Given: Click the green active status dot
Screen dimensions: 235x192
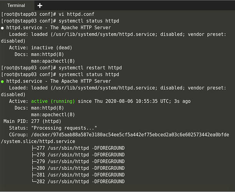Looking at the screenshot, I should [3, 81].
